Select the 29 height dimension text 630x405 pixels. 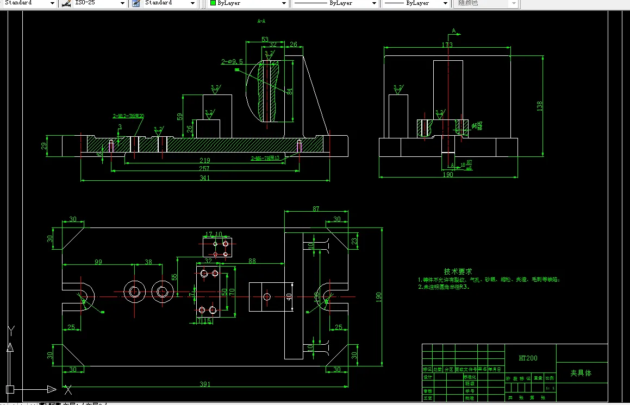[x=44, y=146]
